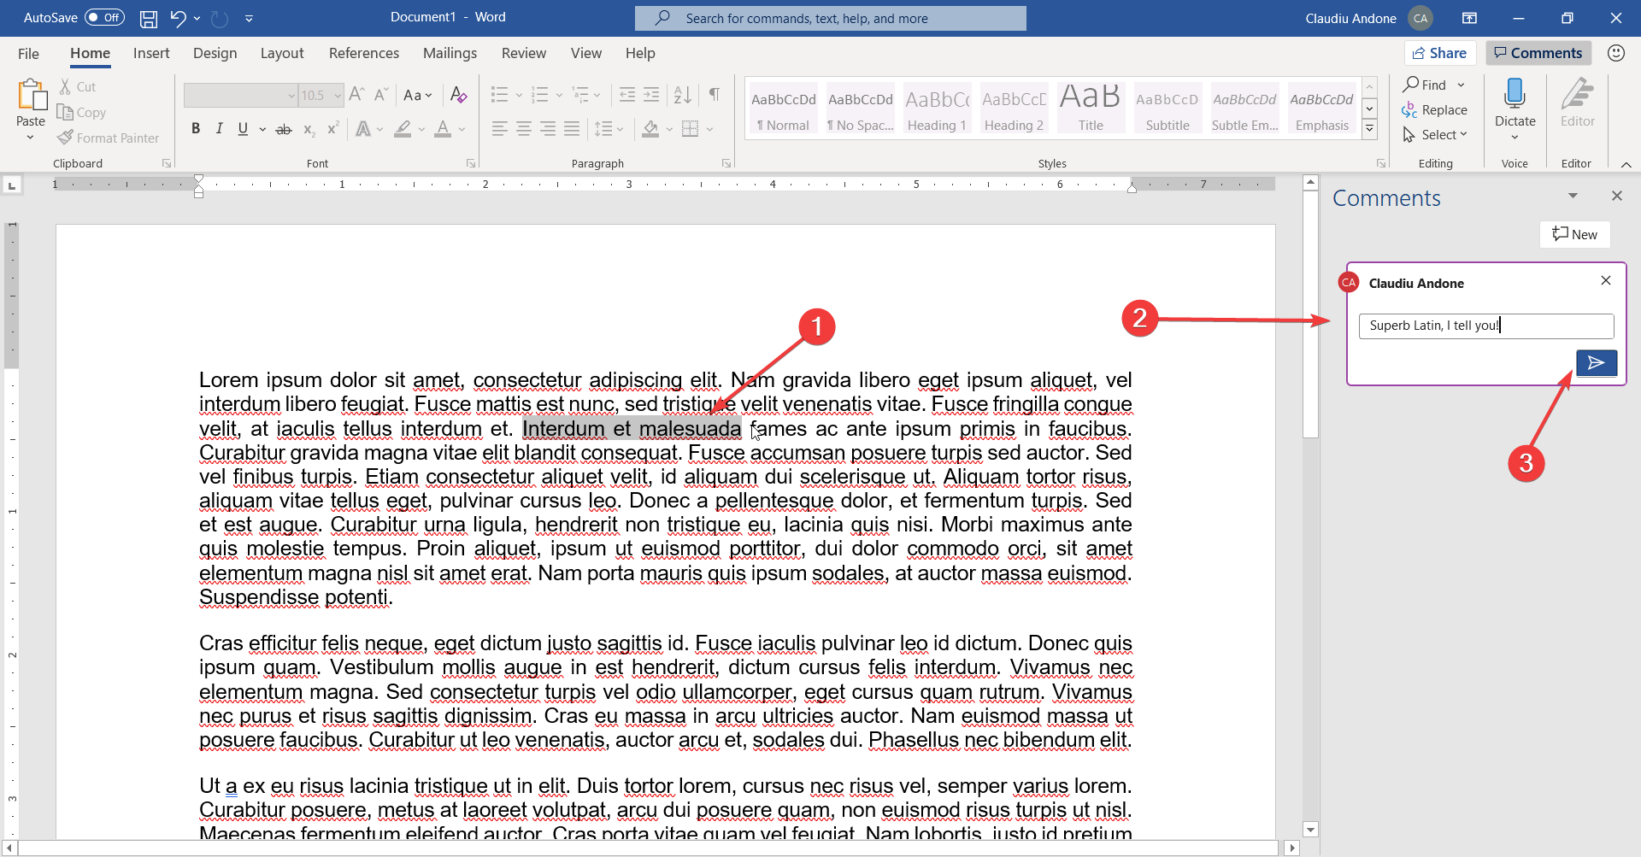Open the Editor pen icon
1641x857 pixels.
1577,94
